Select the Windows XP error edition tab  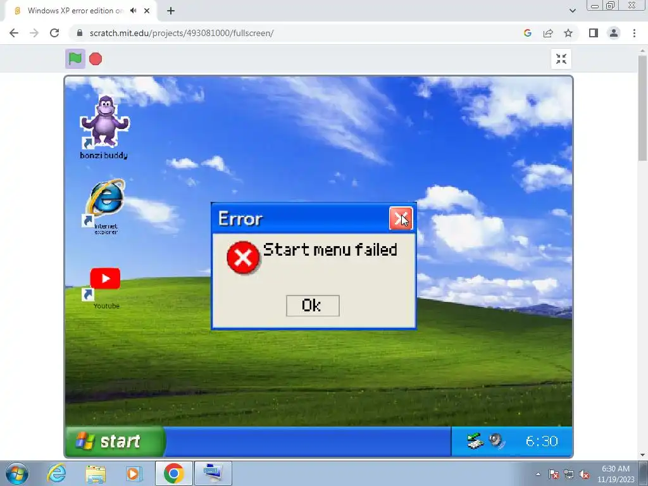coord(75,11)
